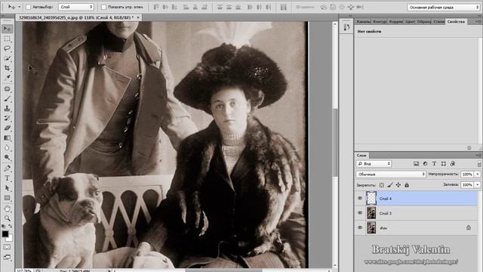Viewport: 483px width, 272px height.
Task: Open the Слой auto-select dropdown
Action: tap(75, 7)
